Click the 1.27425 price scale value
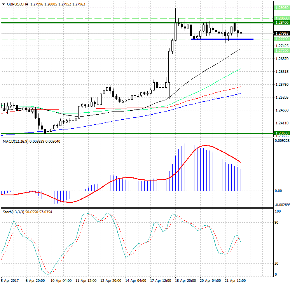Screen dimensions: 290x285 click(x=282, y=46)
